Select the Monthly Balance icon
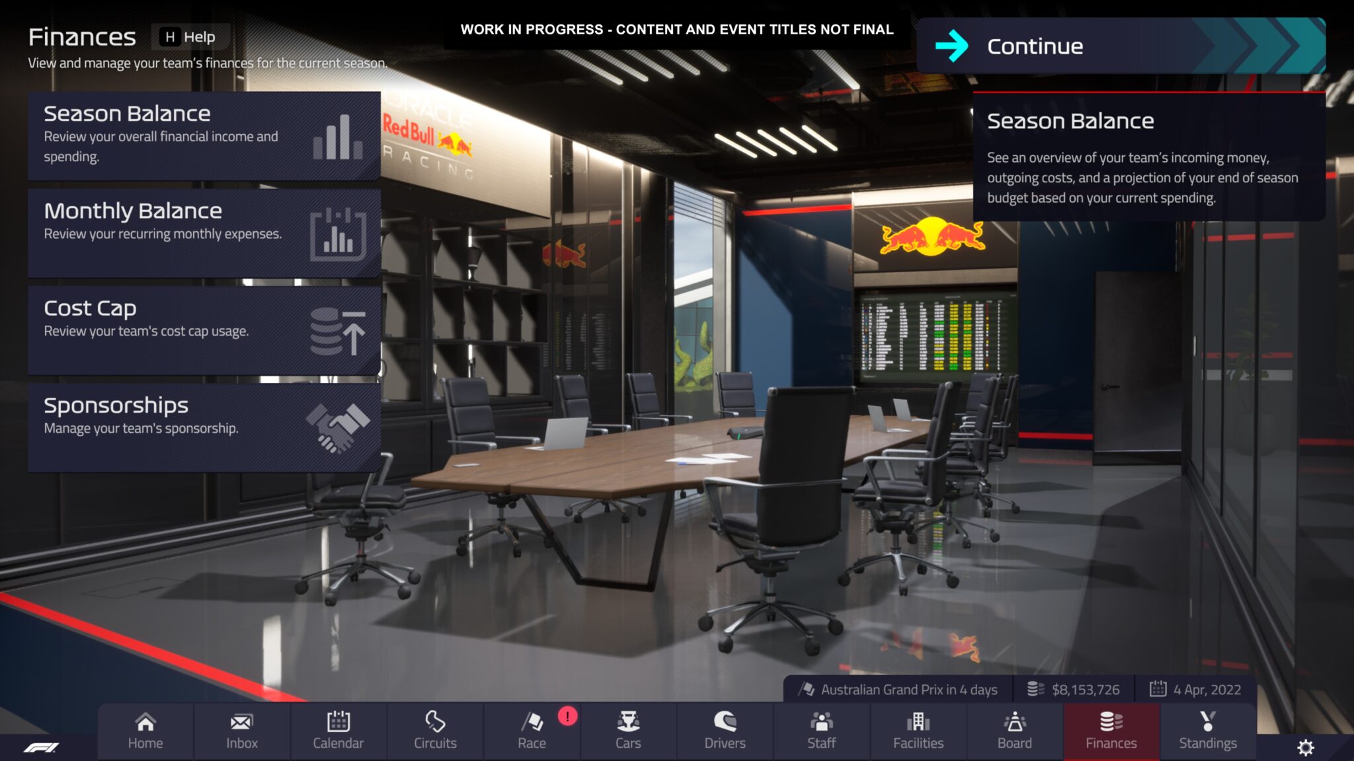This screenshot has height=761, width=1354. coord(338,231)
